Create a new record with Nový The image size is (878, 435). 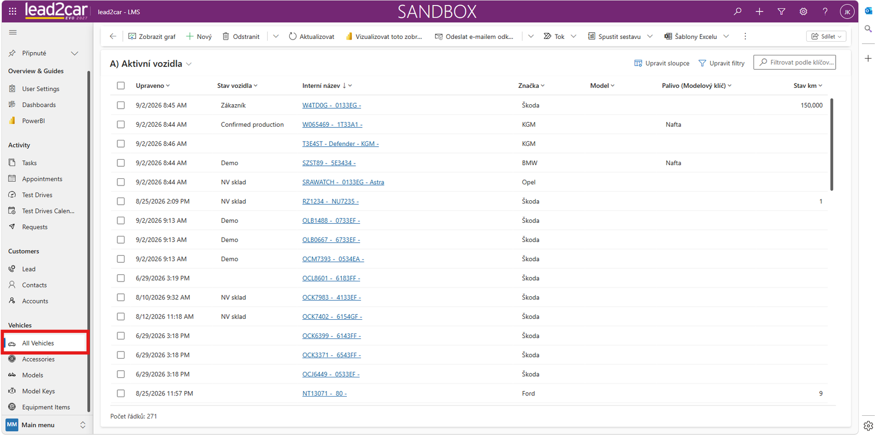(x=199, y=36)
